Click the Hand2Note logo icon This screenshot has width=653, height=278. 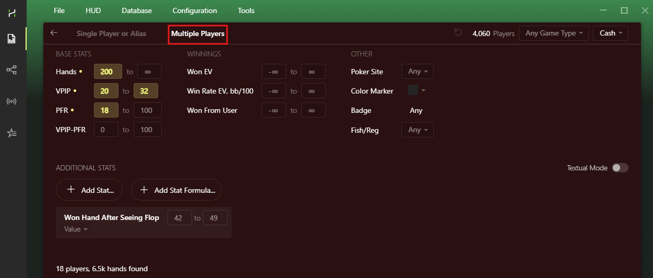pos(12,13)
